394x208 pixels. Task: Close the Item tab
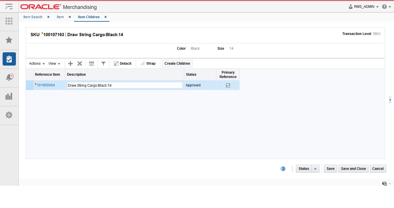[70, 17]
